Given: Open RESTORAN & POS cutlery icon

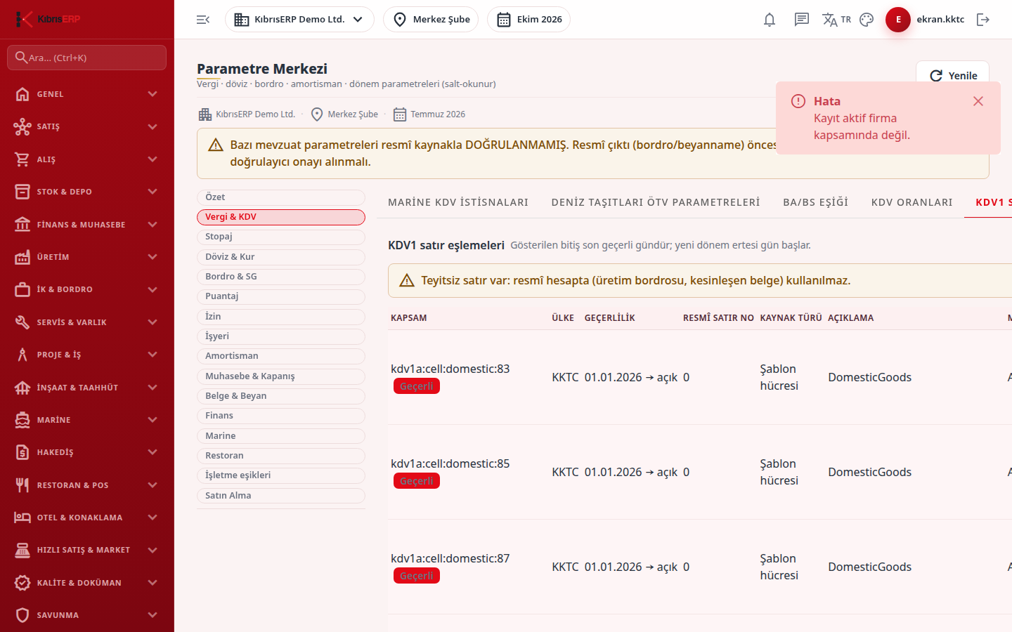Looking at the screenshot, I should (x=22, y=485).
